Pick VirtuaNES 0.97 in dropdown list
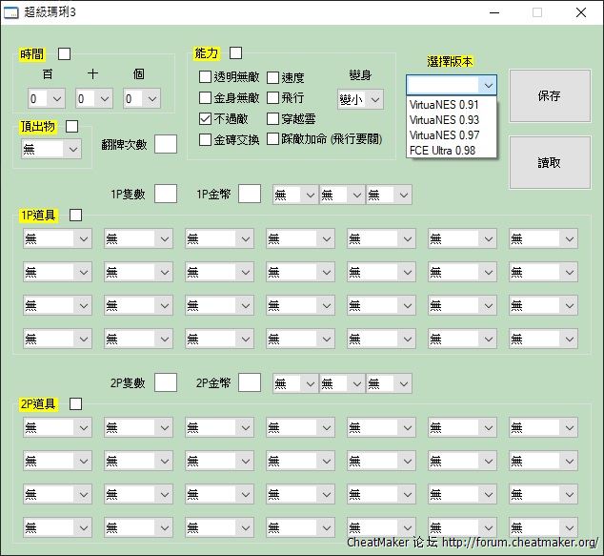This screenshot has width=604, height=556. (444, 134)
